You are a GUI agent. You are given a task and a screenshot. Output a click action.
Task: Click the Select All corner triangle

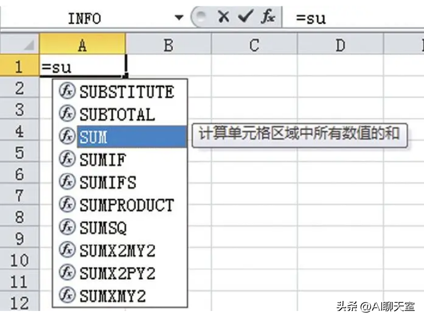[x=29, y=46]
